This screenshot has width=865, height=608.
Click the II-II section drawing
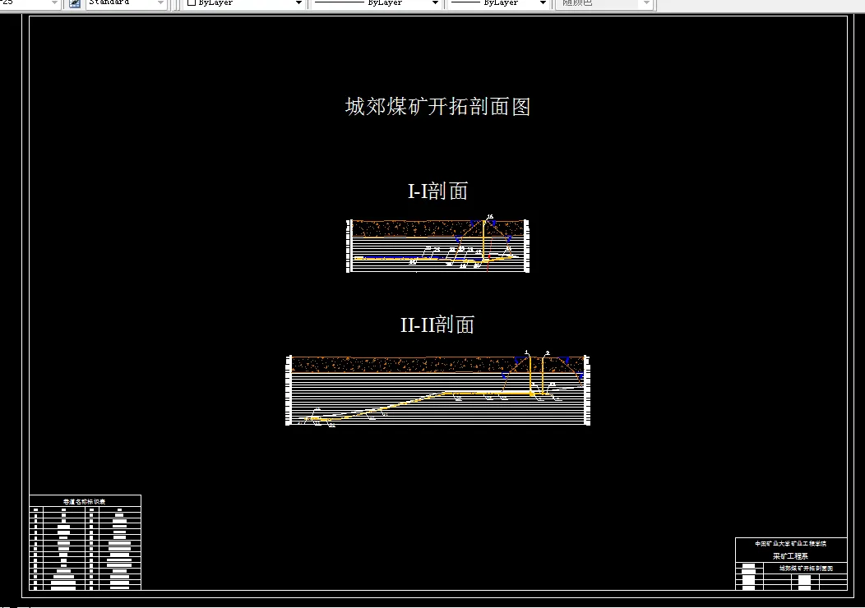[437, 389]
